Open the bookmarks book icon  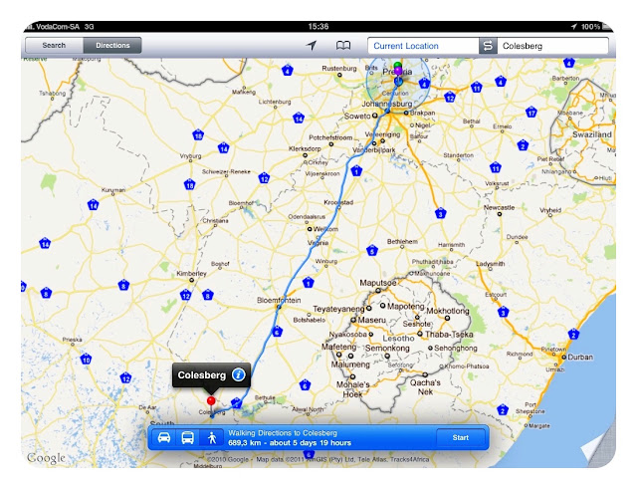point(343,45)
